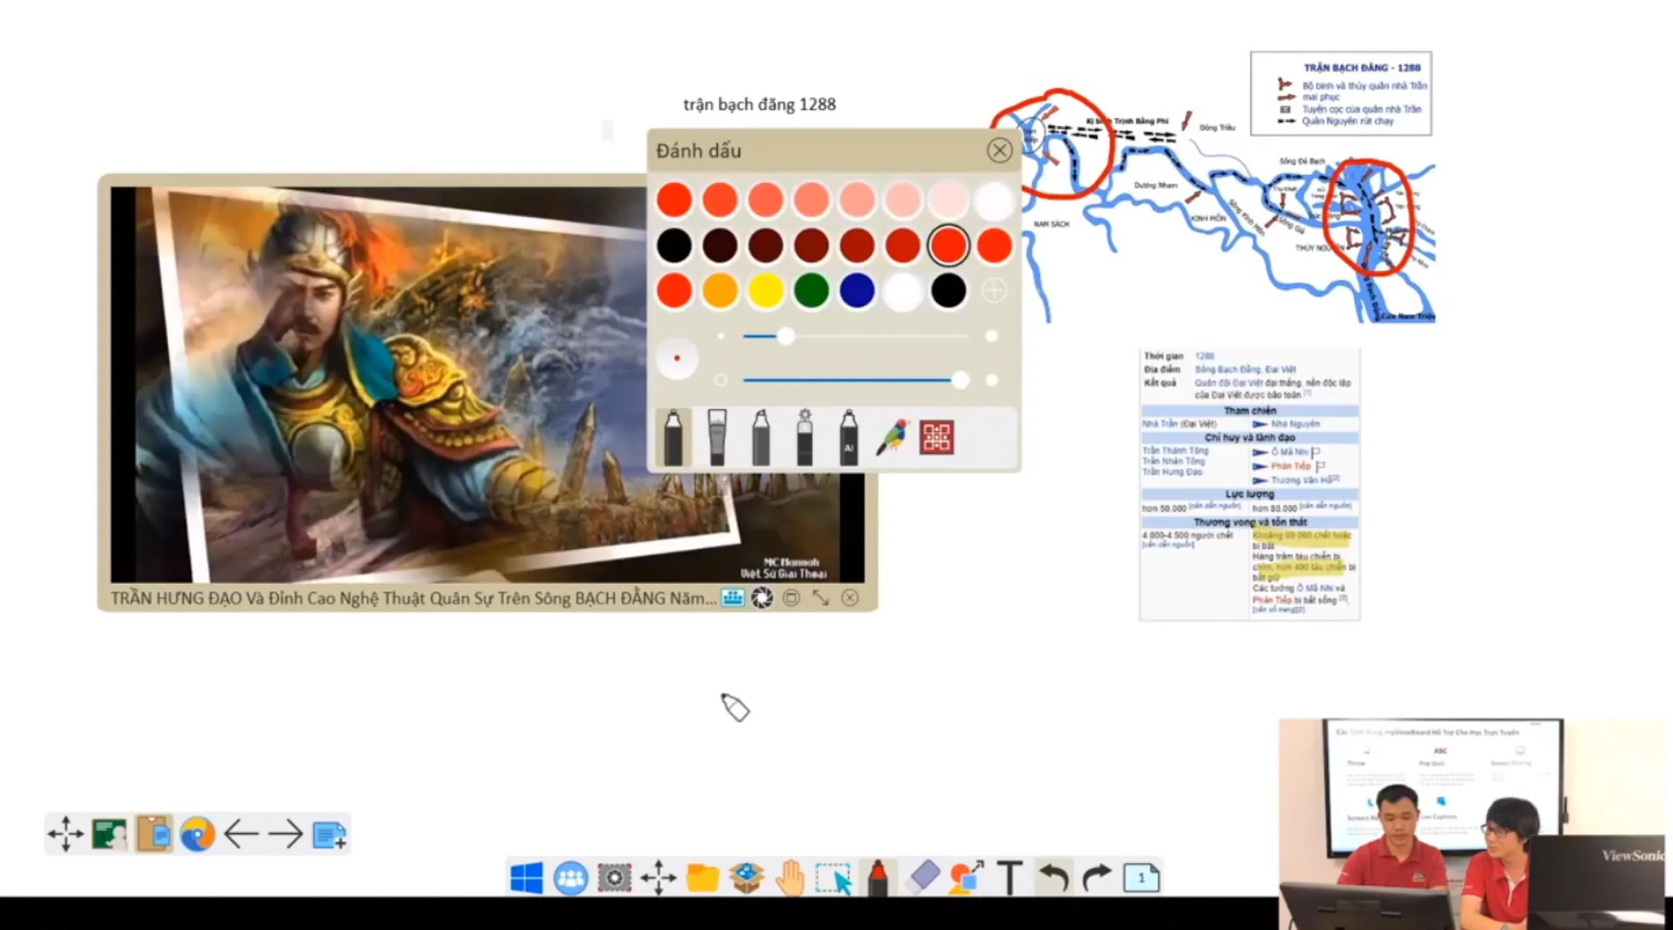Choose the wide highlighter pen type
This screenshot has width=1673, height=930.
click(717, 437)
